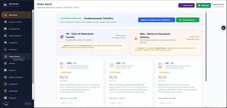Click the PNQ brain and bolt icon

click(62, 65)
